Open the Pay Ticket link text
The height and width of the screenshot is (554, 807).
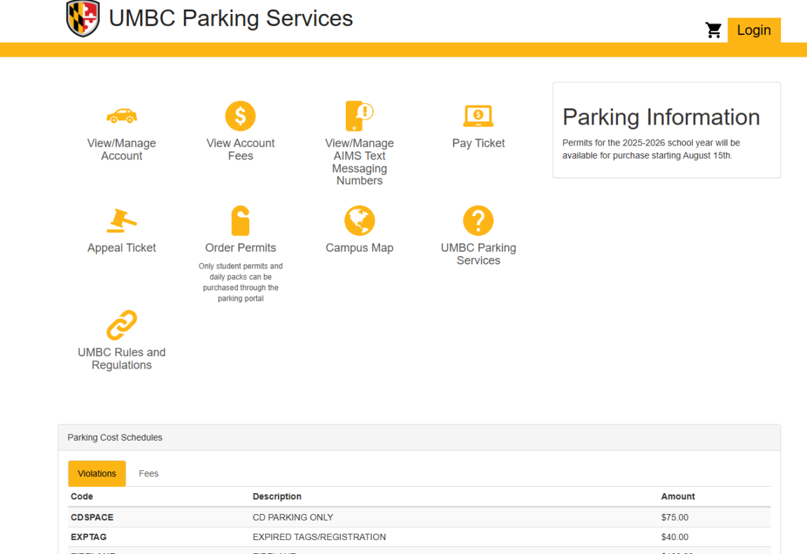tap(478, 143)
